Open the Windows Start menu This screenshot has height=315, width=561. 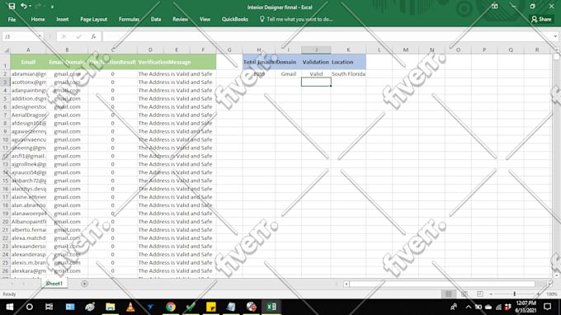tap(10, 307)
